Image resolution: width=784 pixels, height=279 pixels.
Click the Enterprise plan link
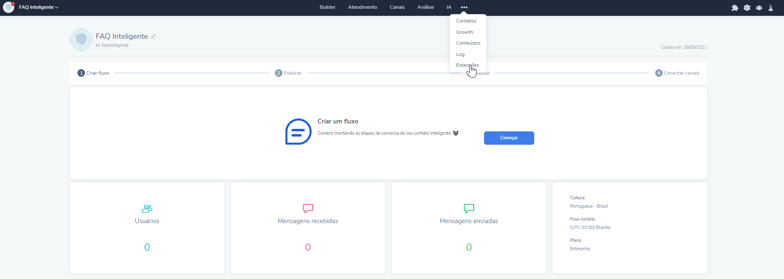pyautogui.click(x=580, y=249)
